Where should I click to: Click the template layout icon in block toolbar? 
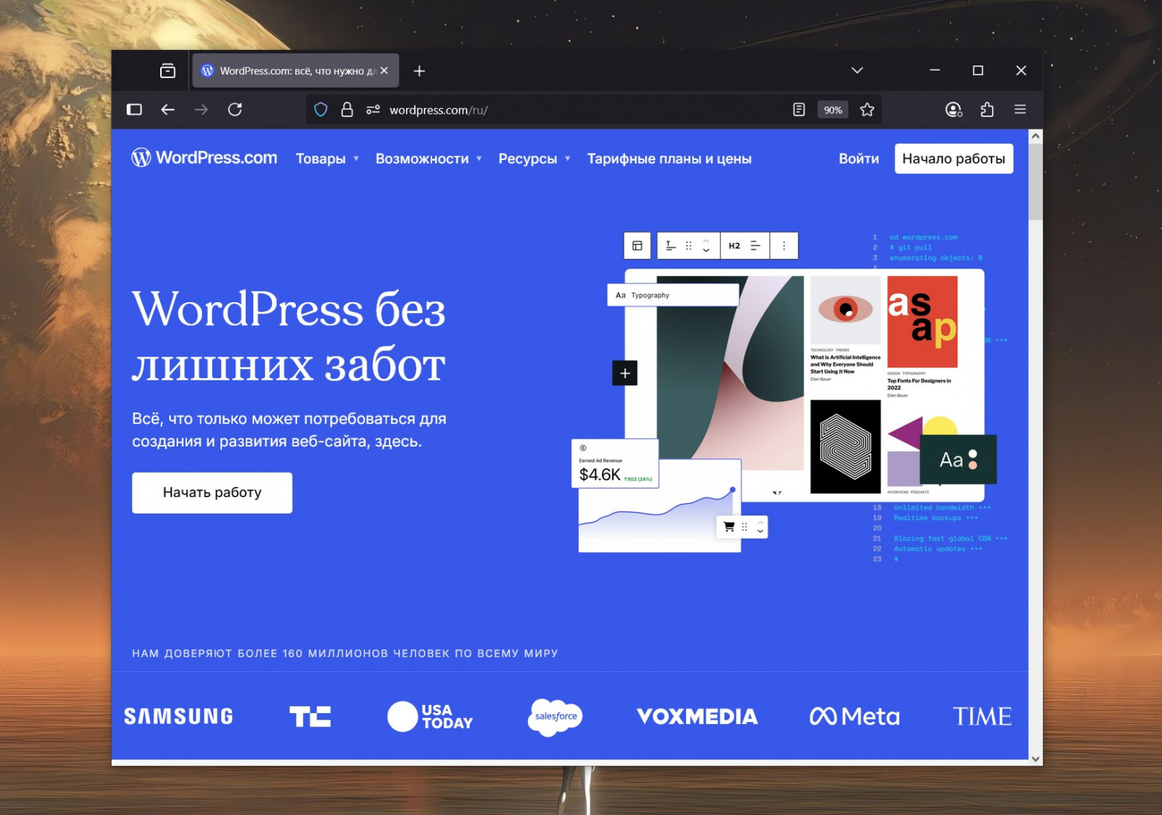pyautogui.click(x=636, y=246)
